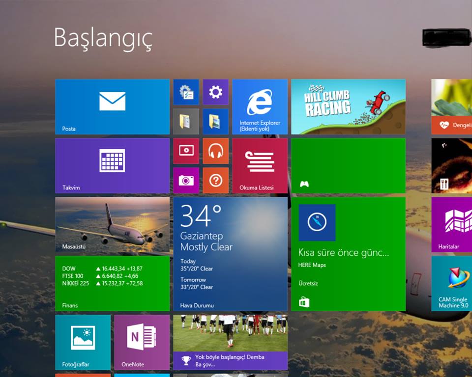Open the Takvim calendar tile
472x377 pixels.
point(112,165)
